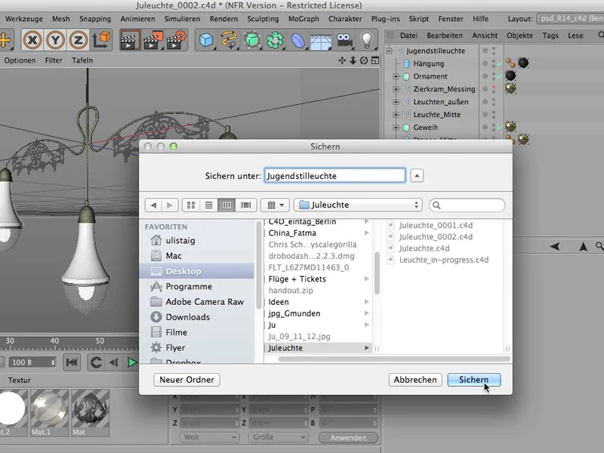Click the Anwenden button
Viewport: 604px width, 453px height.
click(348, 438)
